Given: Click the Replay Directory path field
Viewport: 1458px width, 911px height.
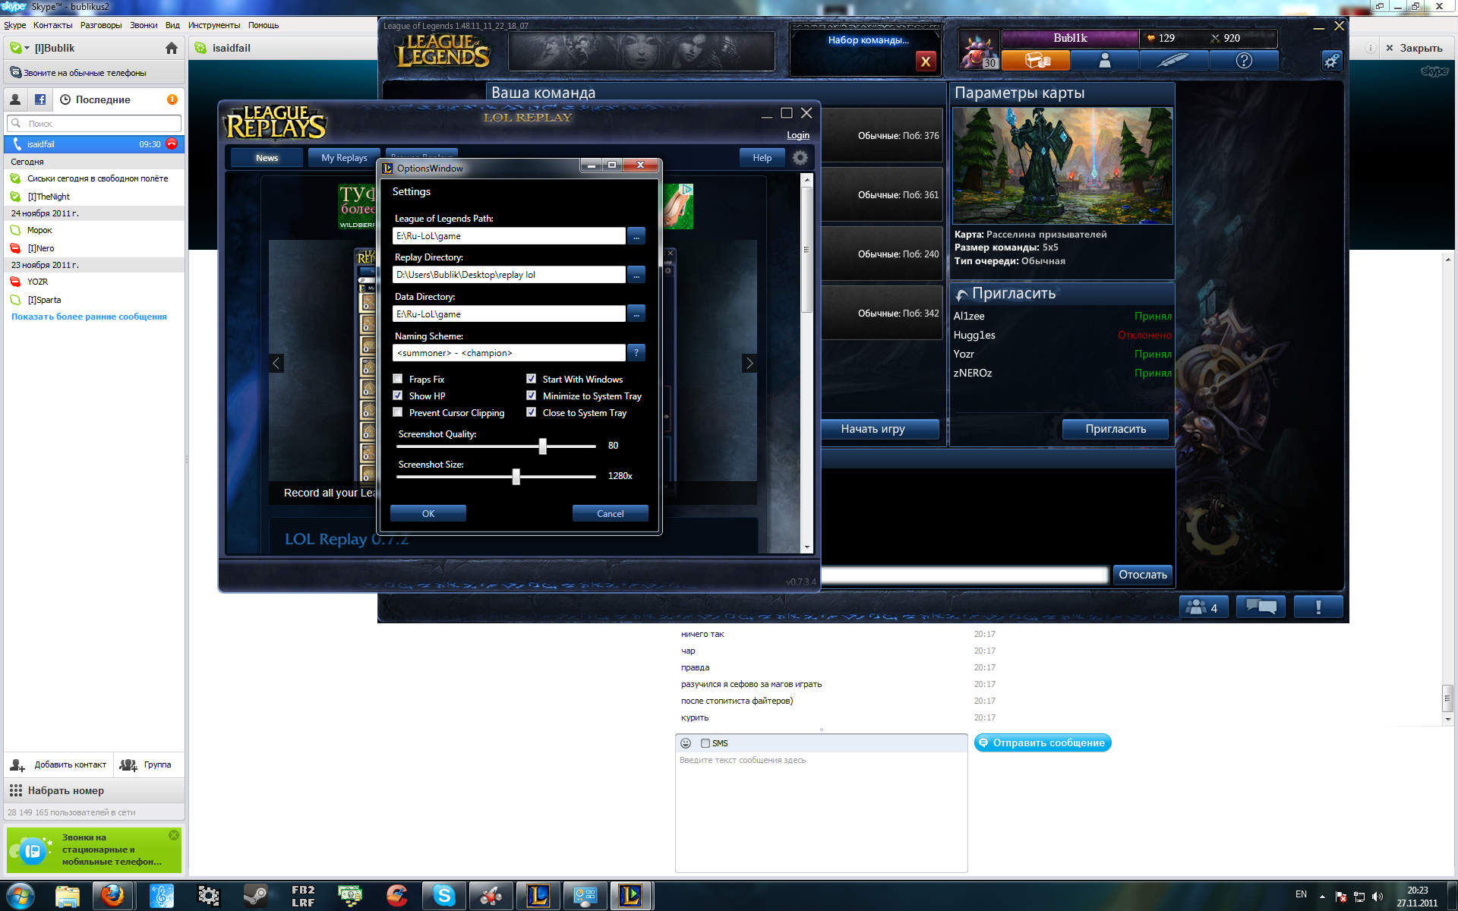Looking at the screenshot, I should 509,275.
